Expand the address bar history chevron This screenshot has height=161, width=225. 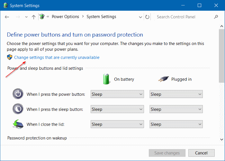[140, 17]
